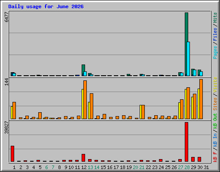The width and height of the screenshot is (220, 172).
Task: Click the 'Sites' legend label
Action: 215,104
